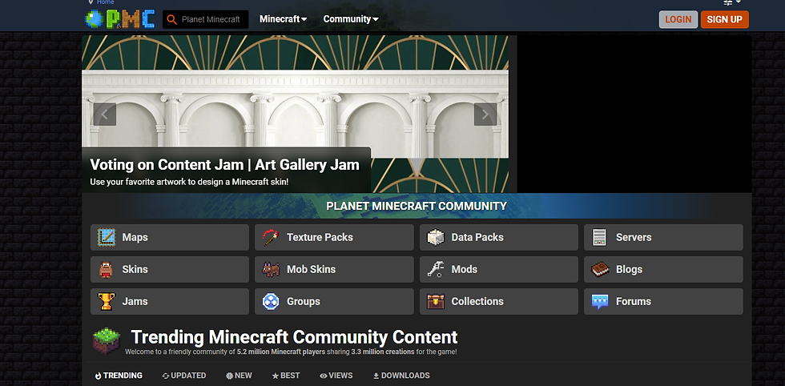Open the Groups category text

point(303,301)
